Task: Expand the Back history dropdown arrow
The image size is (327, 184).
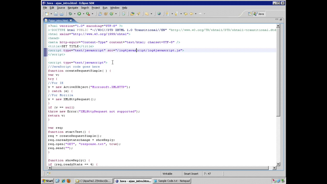Action: pos(195,14)
